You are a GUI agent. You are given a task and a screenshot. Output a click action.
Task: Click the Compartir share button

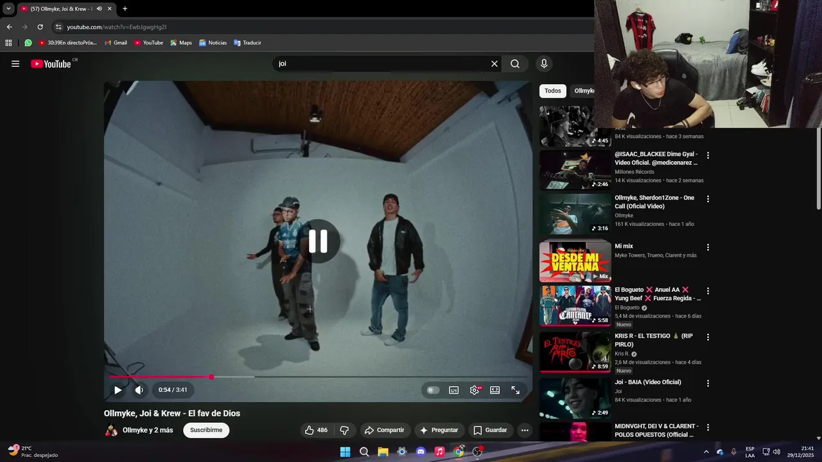(384, 430)
